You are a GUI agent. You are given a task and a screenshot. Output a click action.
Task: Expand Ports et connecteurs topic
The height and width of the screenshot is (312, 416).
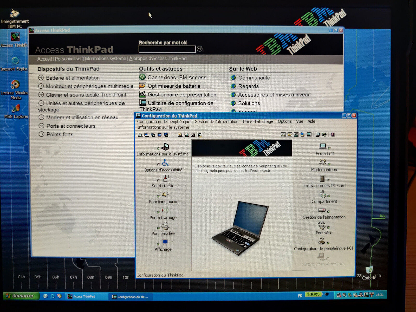pyautogui.click(x=67, y=126)
